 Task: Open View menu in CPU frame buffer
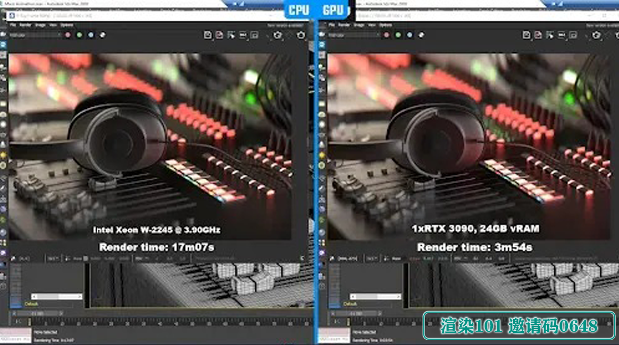point(53,25)
